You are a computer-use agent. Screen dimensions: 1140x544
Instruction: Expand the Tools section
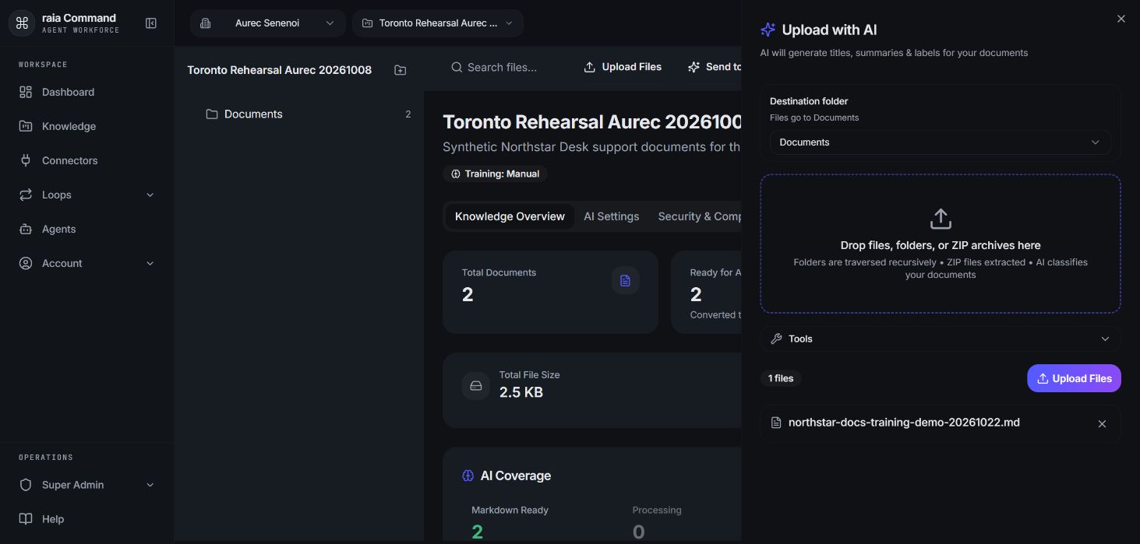941,339
